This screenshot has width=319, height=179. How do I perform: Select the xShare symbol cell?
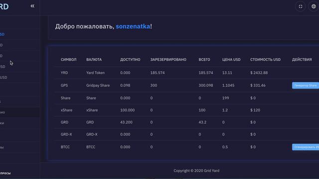(x=66, y=110)
